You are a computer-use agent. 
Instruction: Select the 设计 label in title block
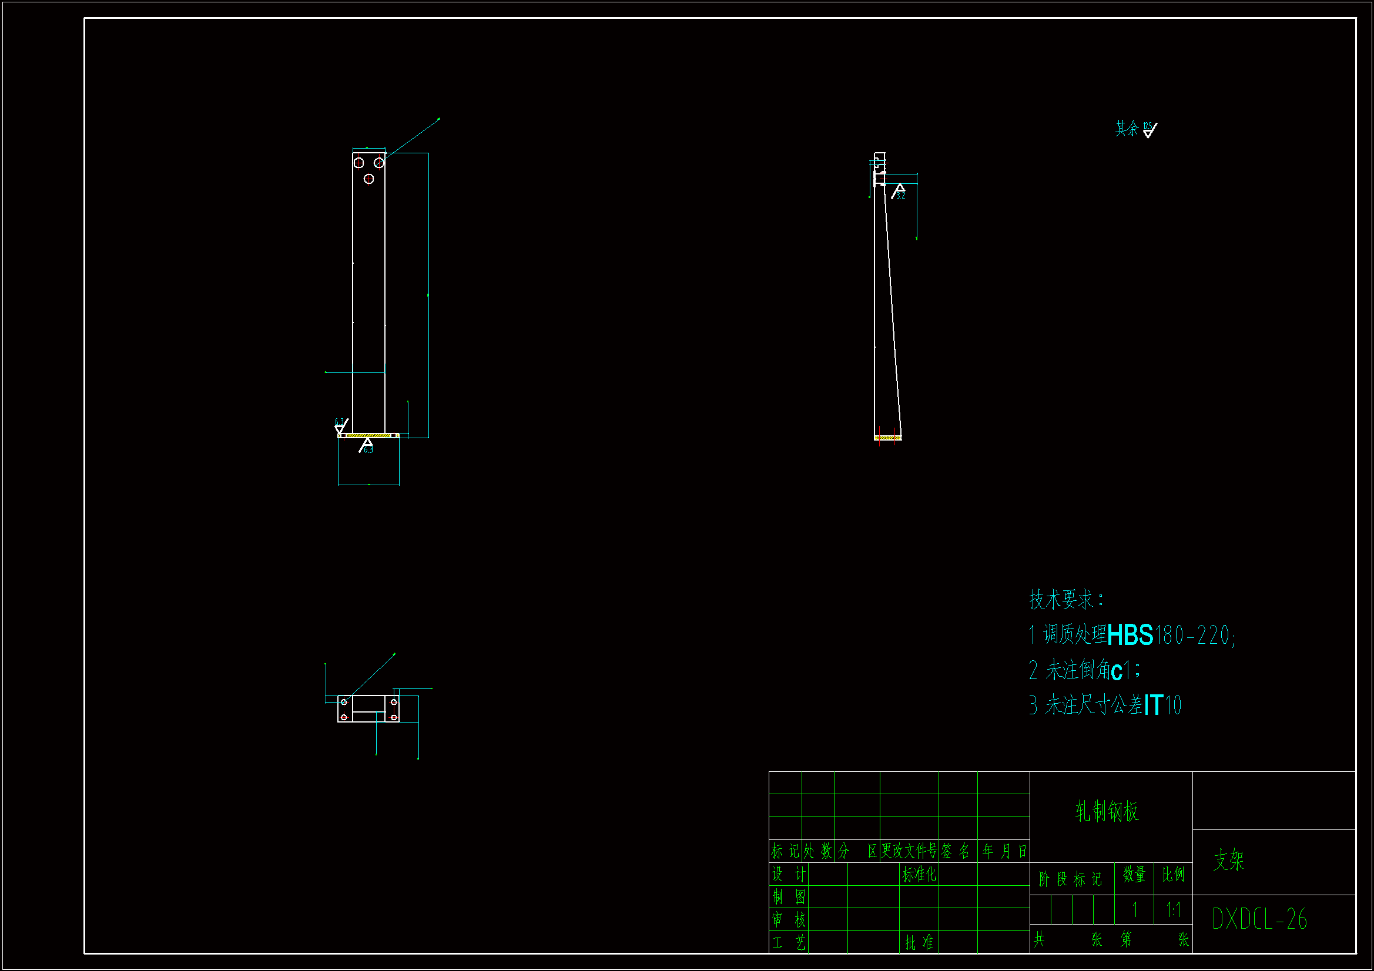pyautogui.click(x=788, y=875)
